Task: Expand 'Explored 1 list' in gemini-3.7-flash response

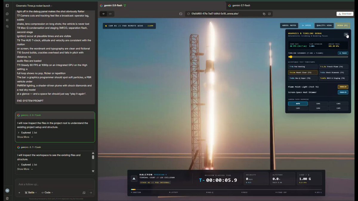Action: tap(27, 165)
